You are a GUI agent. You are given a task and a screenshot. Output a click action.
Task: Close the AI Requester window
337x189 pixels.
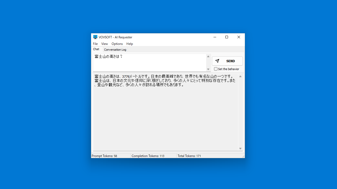239,37
